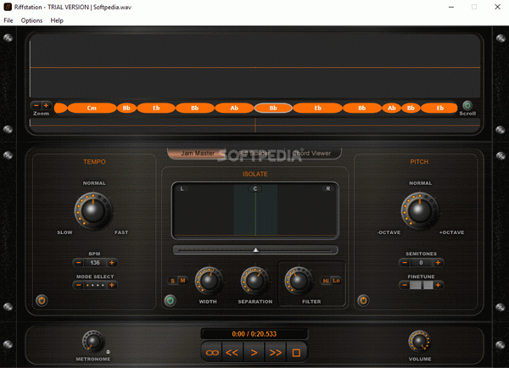
Task: Click the Separation knob
Action: point(255,281)
